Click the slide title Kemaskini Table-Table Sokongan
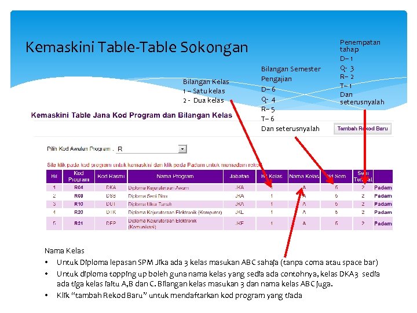Image resolution: width=417 pixels, height=313 pixels. point(137,48)
